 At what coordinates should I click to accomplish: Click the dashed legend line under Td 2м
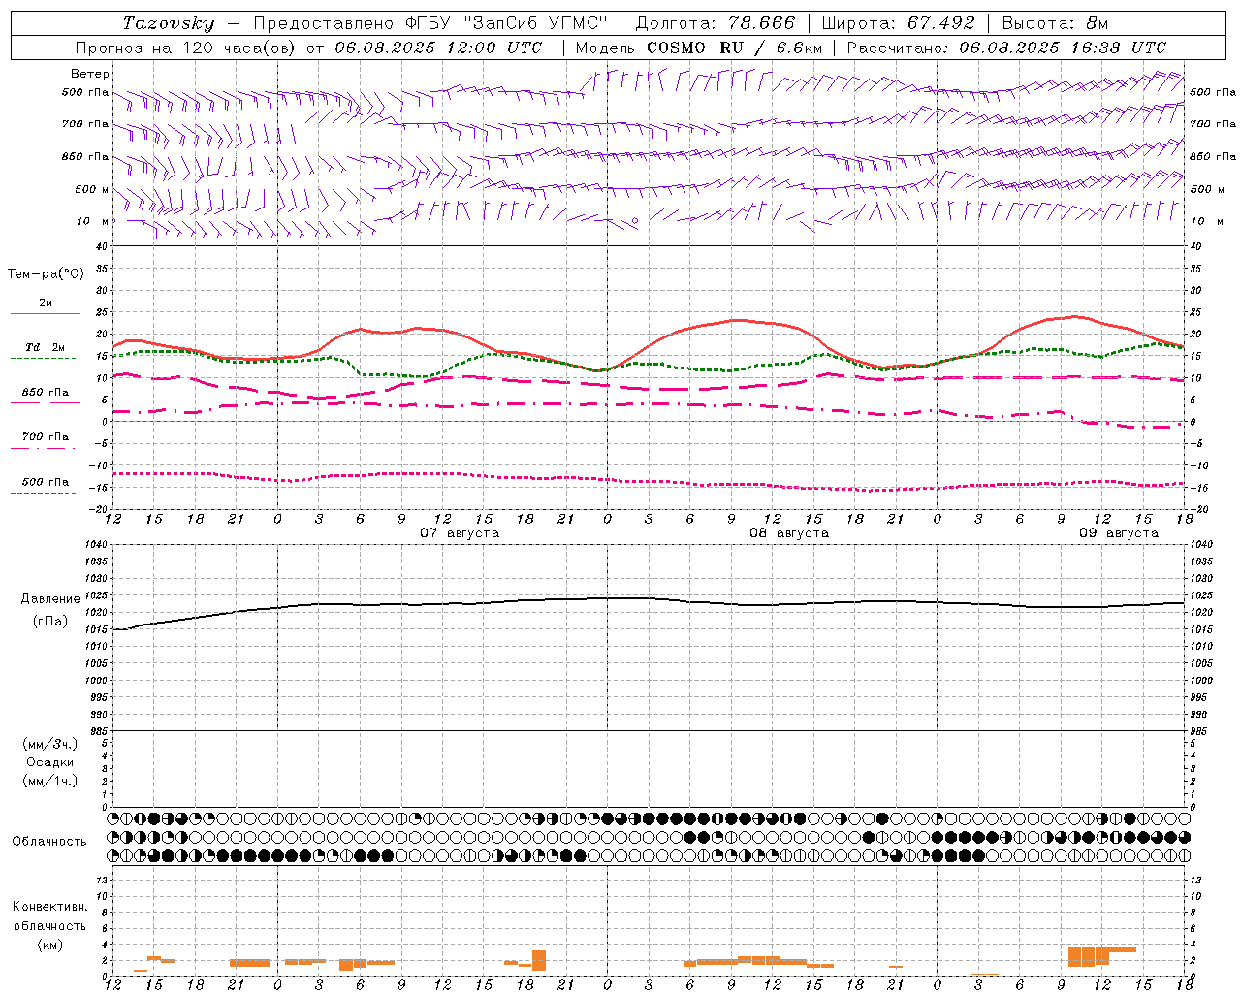pos(44,359)
